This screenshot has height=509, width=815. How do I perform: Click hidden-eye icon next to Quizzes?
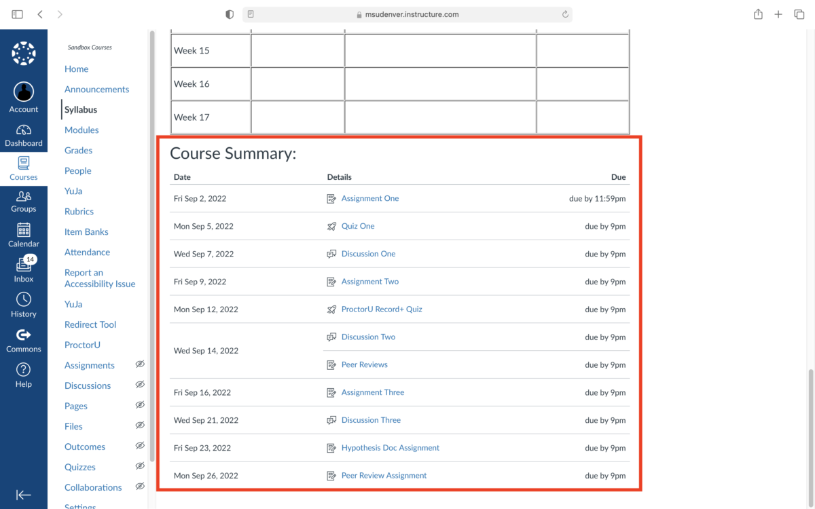(140, 466)
